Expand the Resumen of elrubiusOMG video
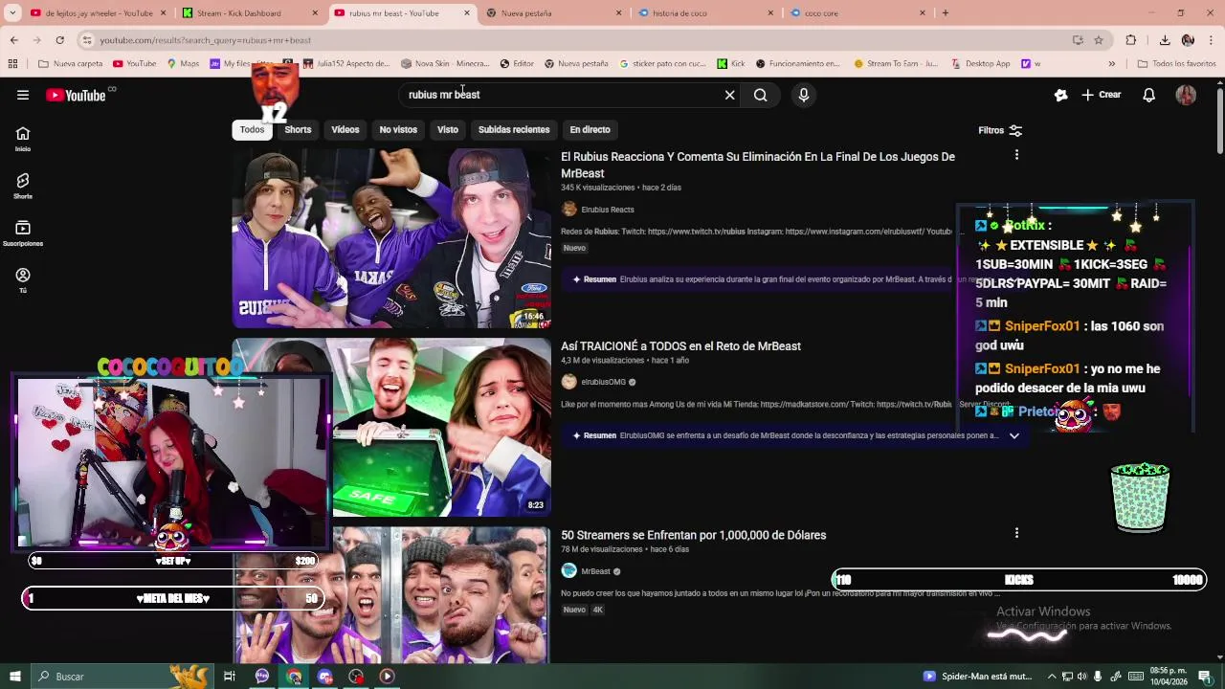Screen dimensions: 1225x689 click(1013, 435)
